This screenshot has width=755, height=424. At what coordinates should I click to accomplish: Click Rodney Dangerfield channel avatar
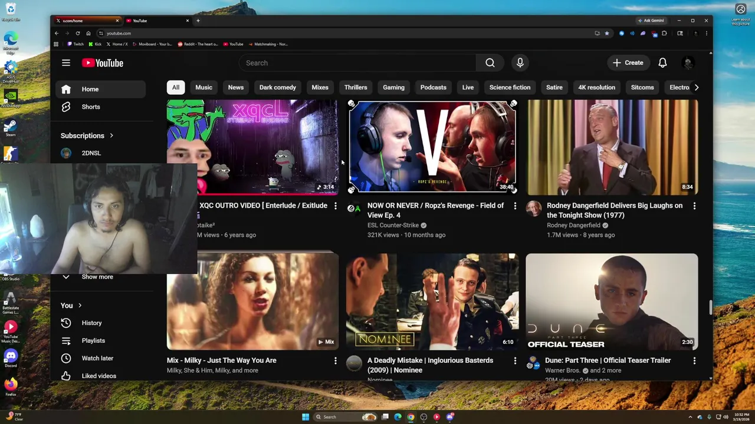click(x=533, y=208)
